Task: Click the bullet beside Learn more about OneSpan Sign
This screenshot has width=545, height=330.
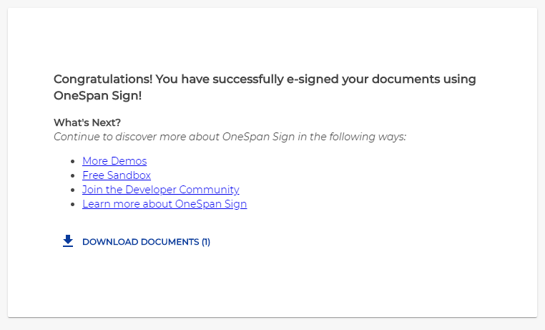Action: pos(73,204)
